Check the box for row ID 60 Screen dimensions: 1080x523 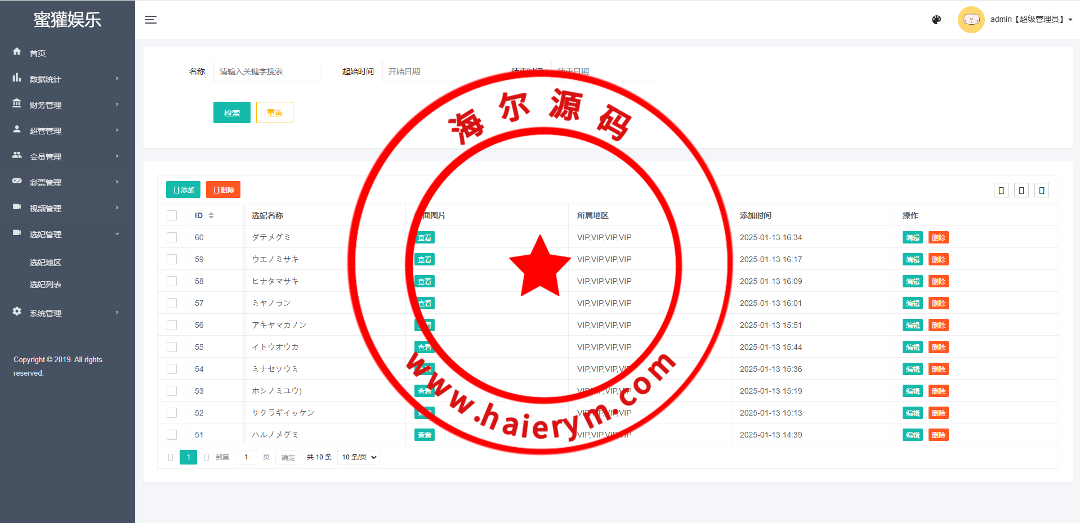coord(172,237)
